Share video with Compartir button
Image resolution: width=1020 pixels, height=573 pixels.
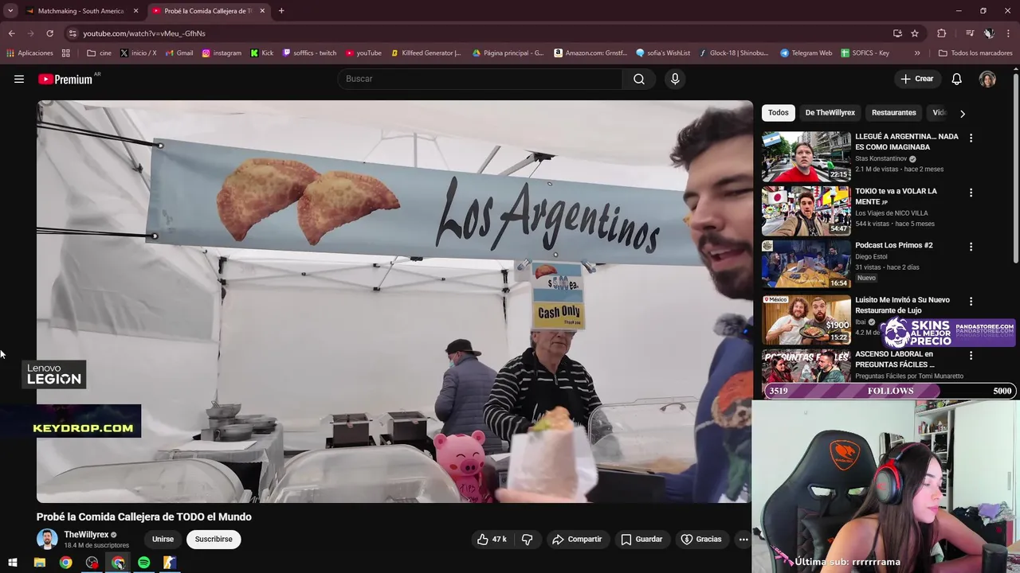click(x=577, y=540)
